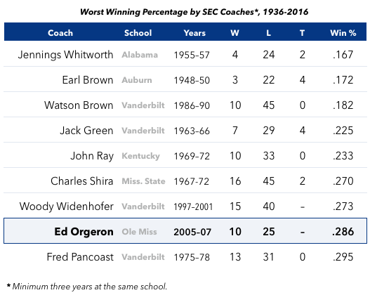The image size is (370, 295).
Task: Click the minimum three years footnote
Action: click(x=87, y=287)
